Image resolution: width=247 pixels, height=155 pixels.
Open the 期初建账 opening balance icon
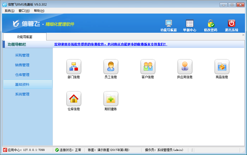tap(111, 99)
